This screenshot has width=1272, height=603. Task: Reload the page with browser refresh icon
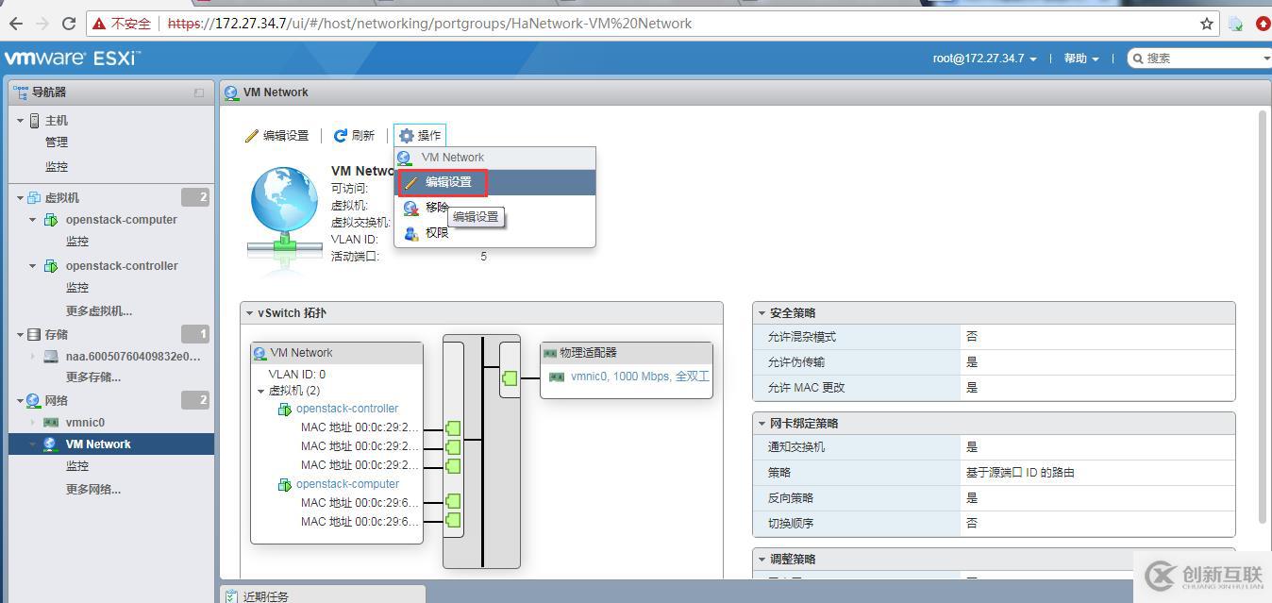point(69,24)
